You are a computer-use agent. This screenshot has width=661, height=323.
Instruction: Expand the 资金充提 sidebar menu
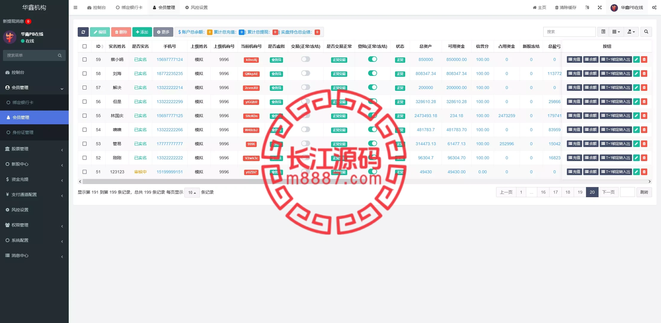tap(34, 179)
